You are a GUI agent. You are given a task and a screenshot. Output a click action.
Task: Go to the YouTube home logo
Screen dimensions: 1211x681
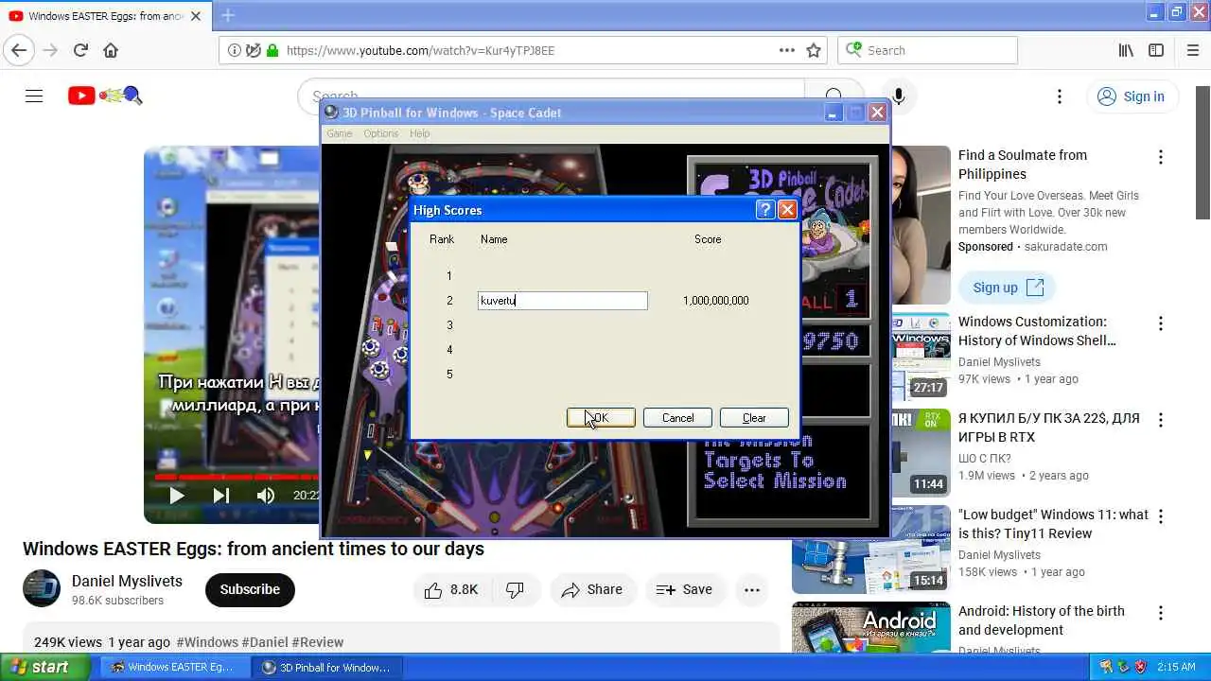tap(104, 96)
